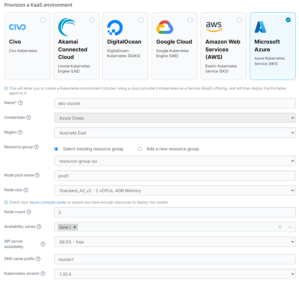Viewport: 299px width, 282px height.
Task: Remove Zone 1 tag with its x icon
Action: (75, 227)
